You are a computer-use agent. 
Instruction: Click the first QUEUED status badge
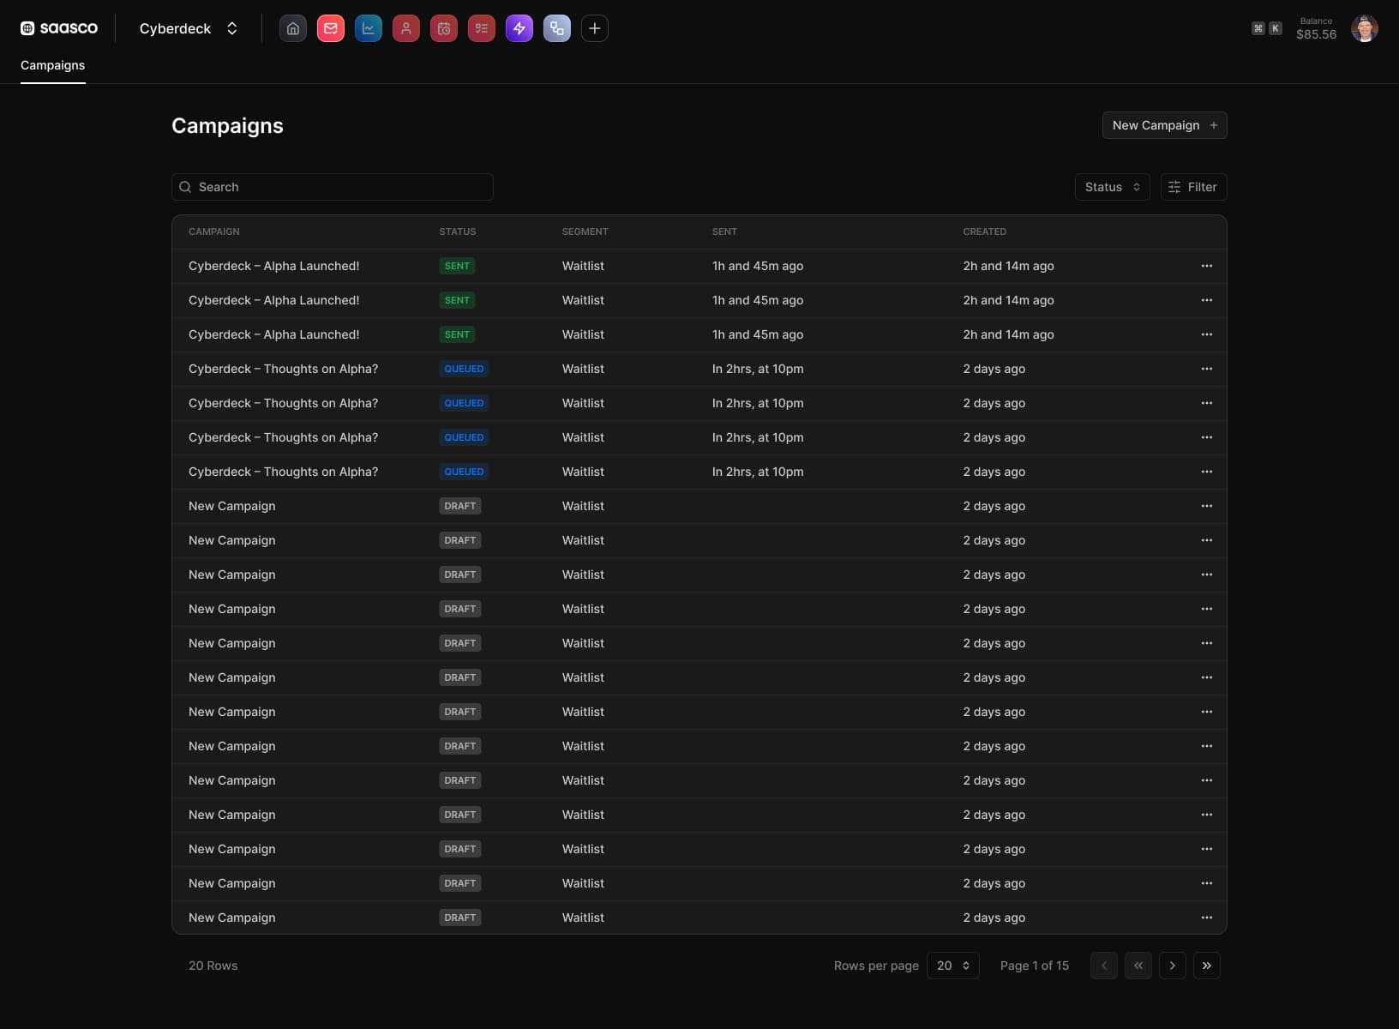click(464, 369)
